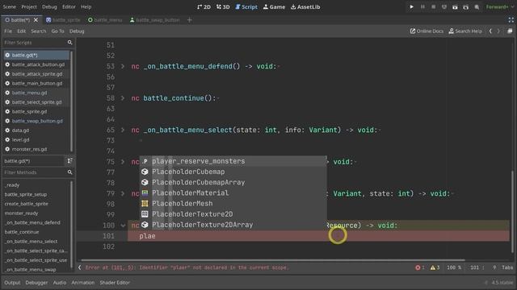Run a specific scene icon
The height and width of the screenshot is (290, 517).
[466, 7]
